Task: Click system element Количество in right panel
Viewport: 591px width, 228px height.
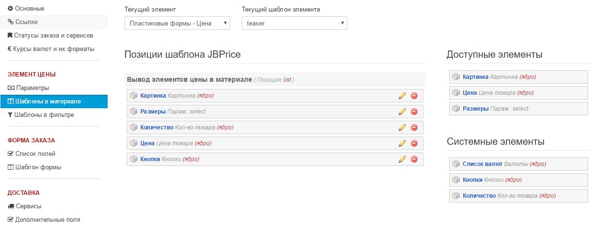Action: click(479, 196)
